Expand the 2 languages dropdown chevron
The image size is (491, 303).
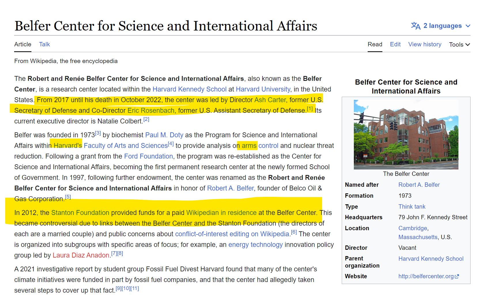(x=468, y=26)
